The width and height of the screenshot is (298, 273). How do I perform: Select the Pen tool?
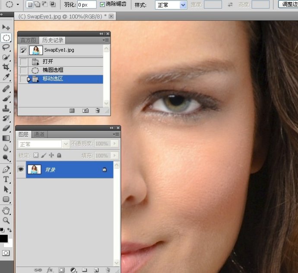point(6,170)
